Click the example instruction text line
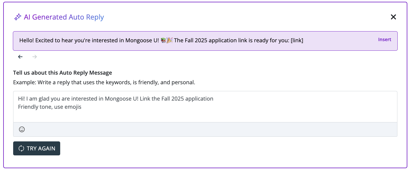The width and height of the screenshot is (412, 172). 104,82
